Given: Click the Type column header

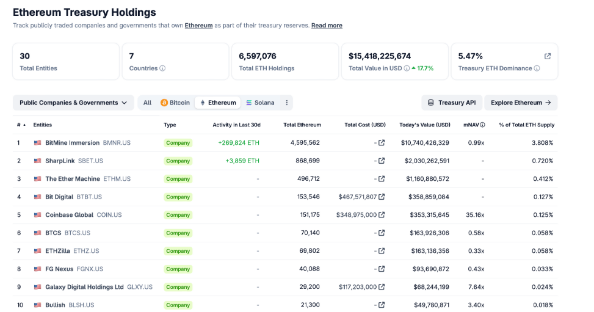Looking at the screenshot, I should 170,125.
